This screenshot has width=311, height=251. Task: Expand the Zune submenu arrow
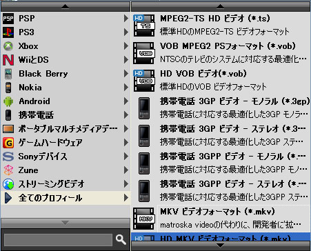(x=126, y=170)
